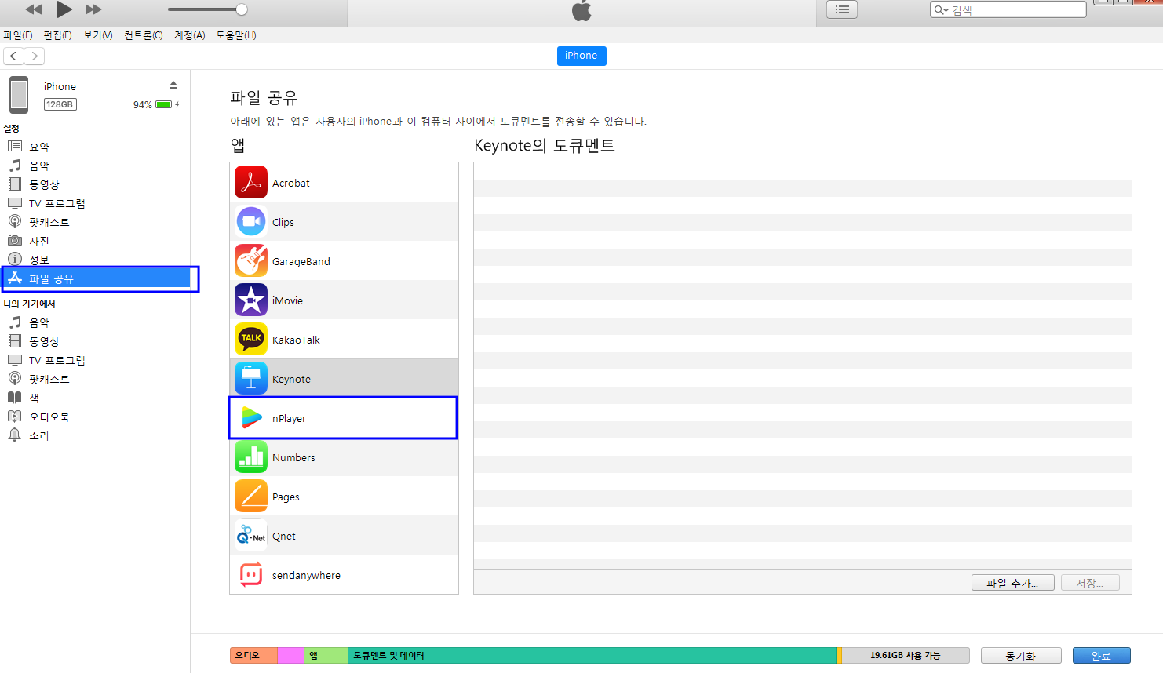Open the 보기(V) menu
This screenshot has height=673, width=1163.
[x=98, y=35]
